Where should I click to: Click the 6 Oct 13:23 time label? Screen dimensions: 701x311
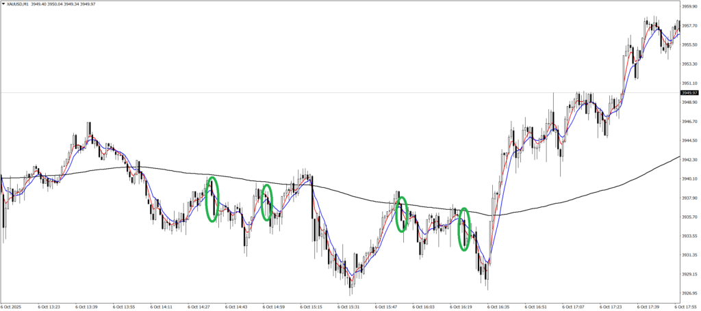pos(50,307)
